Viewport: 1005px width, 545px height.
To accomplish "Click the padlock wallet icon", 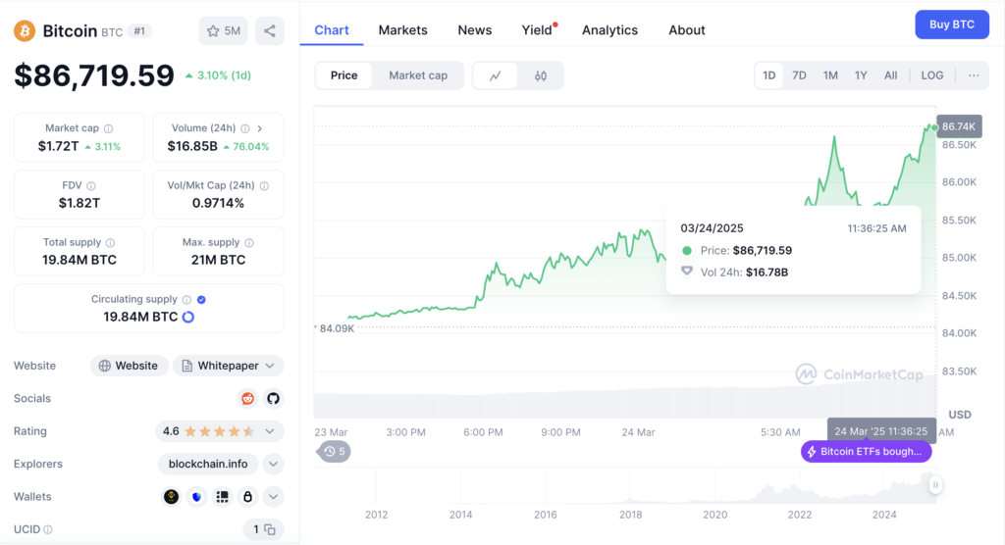I will coord(247,496).
